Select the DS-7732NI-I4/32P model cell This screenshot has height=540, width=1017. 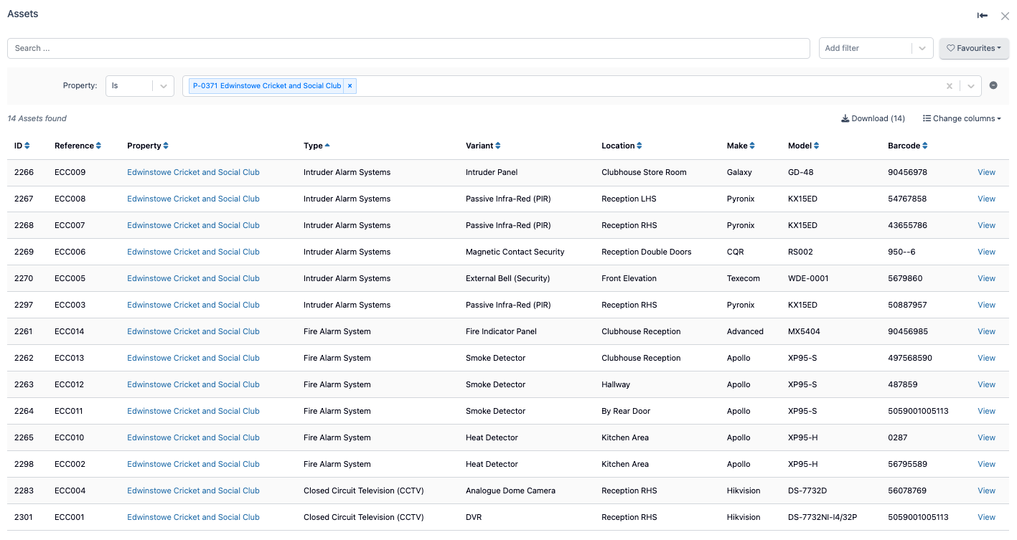[x=822, y=517]
